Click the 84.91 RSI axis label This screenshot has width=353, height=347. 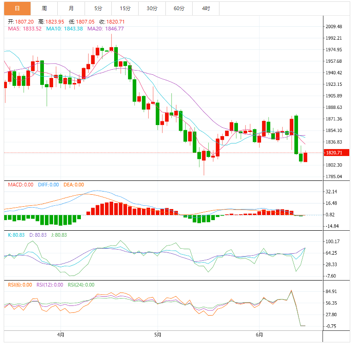pos(331,292)
